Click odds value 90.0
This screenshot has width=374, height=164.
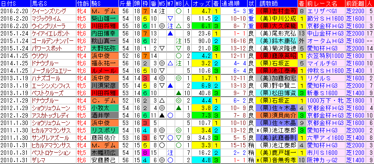click(x=201, y=41)
